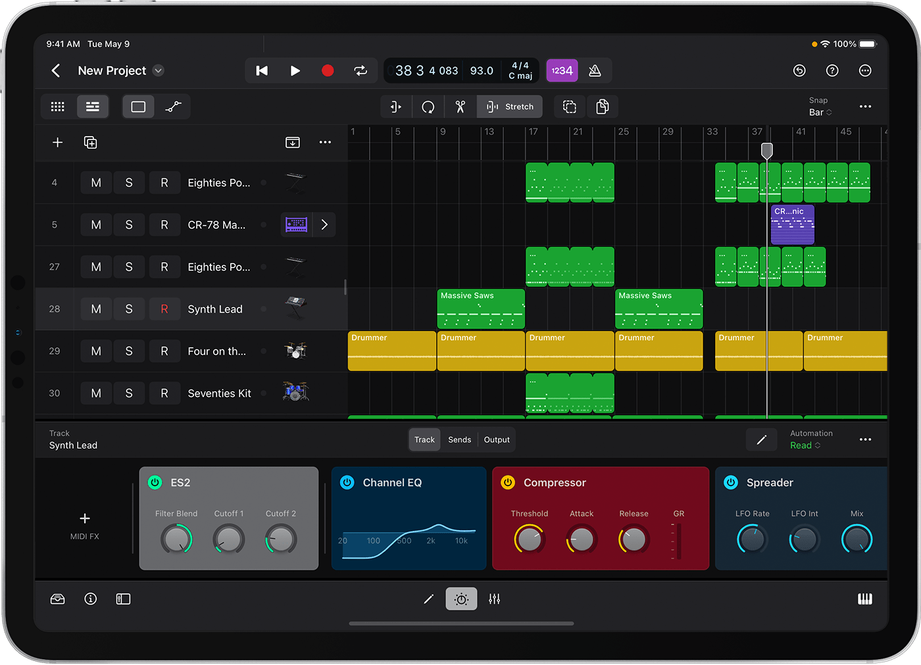Switch to the Output tab
This screenshot has width=921, height=665.
tap(496, 440)
